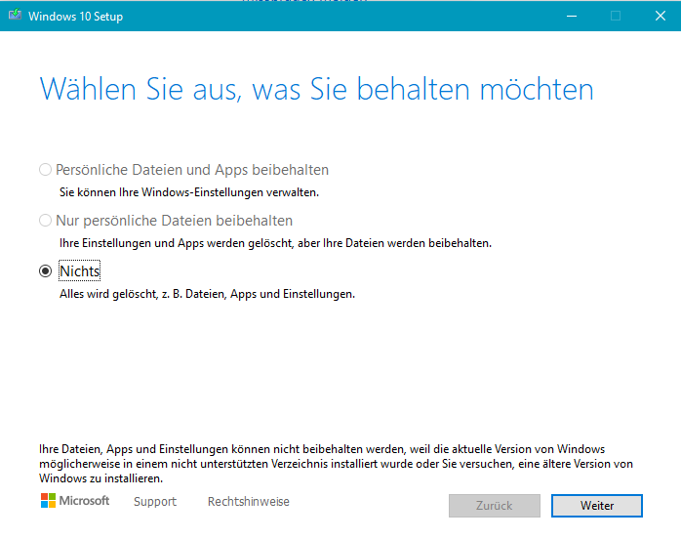Click text 'Ihre Einstellungen und Apps werden gelöscht'
Viewport: 681px width, 539px height.
coord(176,243)
